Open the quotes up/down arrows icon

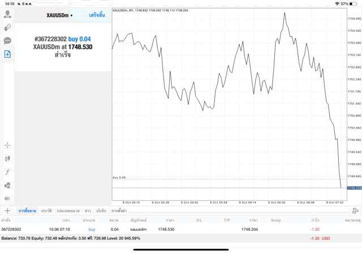pyautogui.click(x=8, y=27)
